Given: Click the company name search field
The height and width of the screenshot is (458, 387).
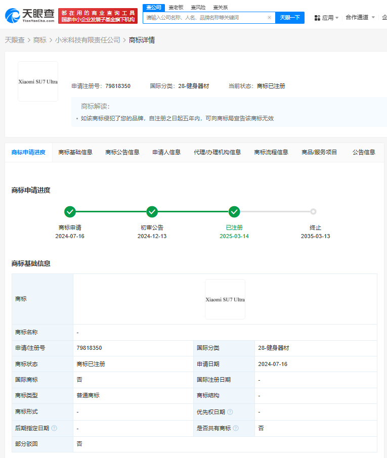Looking at the screenshot, I should (205, 18).
